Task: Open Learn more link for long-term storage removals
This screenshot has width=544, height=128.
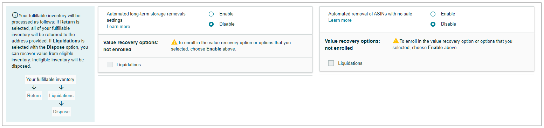Action: (x=118, y=27)
